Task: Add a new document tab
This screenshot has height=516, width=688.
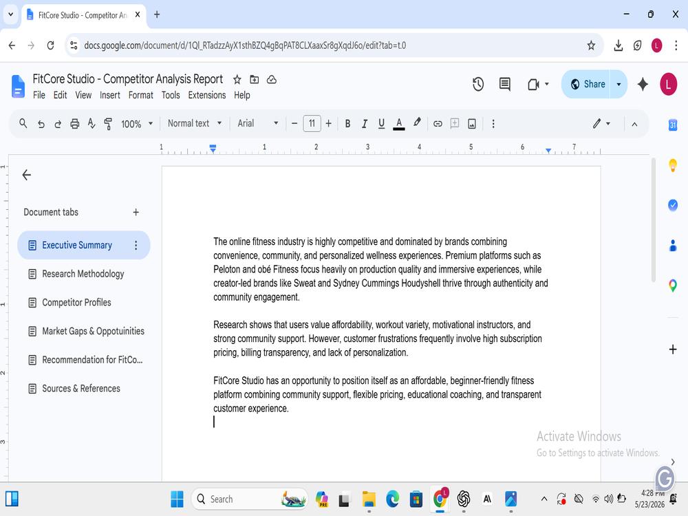Action: click(136, 213)
